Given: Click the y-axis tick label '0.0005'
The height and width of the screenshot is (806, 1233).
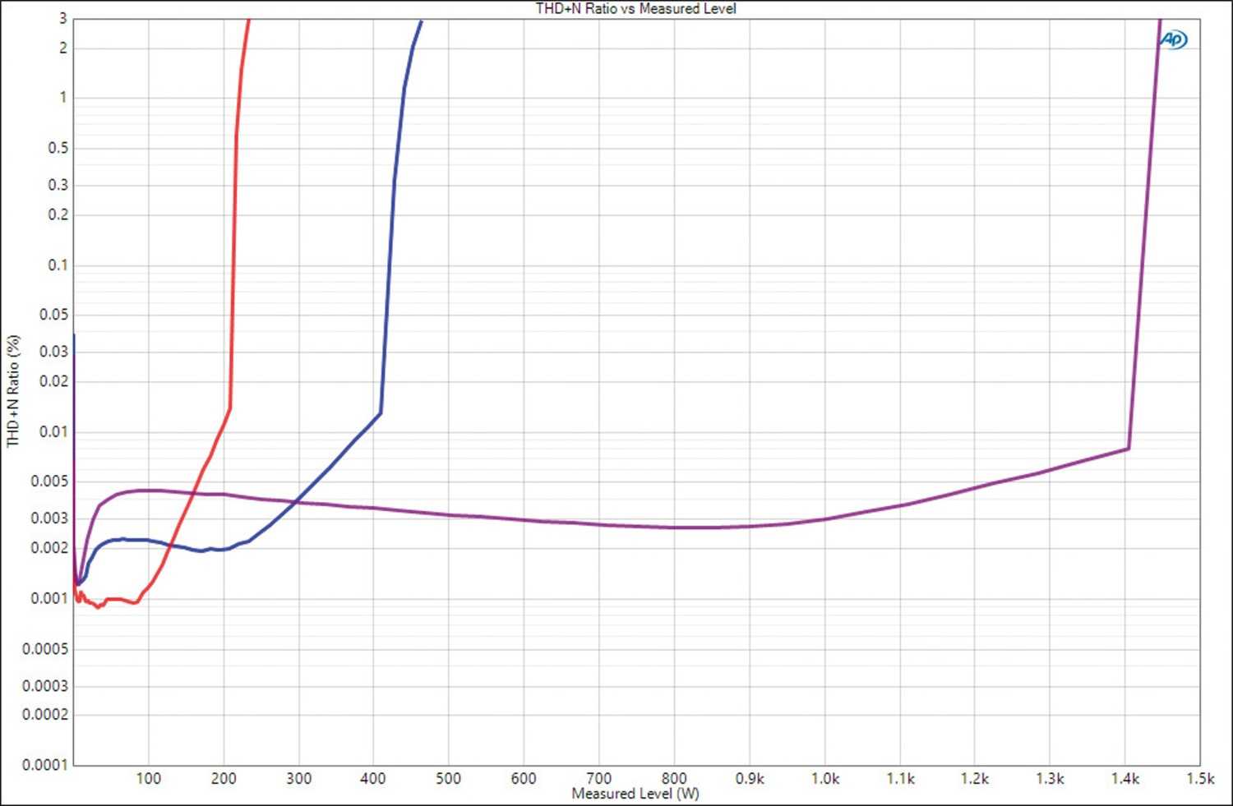Looking at the screenshot, I should point(47,649).
